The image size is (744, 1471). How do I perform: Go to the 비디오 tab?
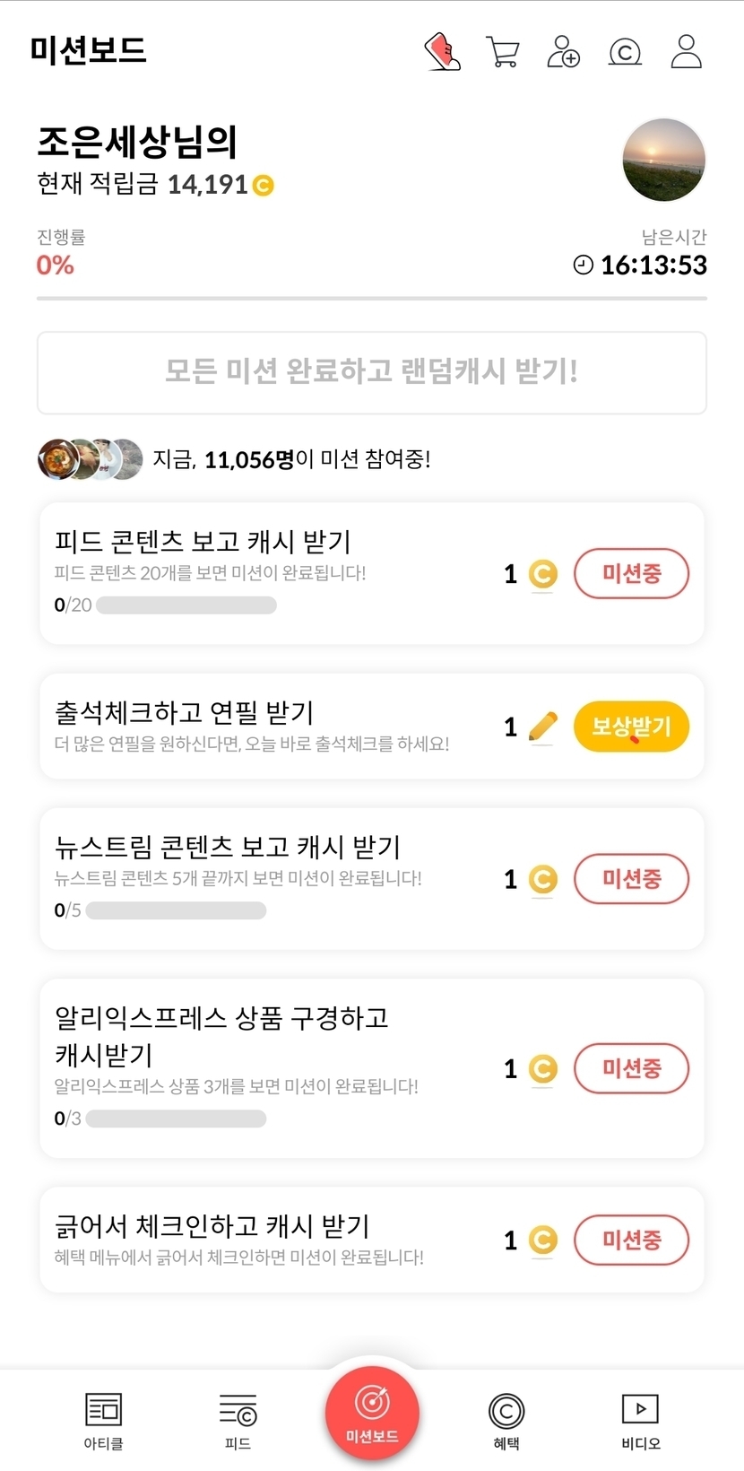tap(640, 1421)
